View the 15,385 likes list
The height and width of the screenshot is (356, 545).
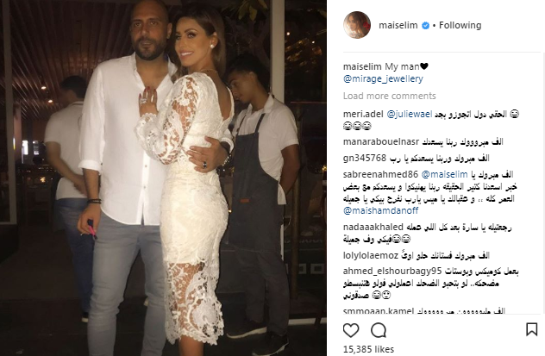pos(368,349)
